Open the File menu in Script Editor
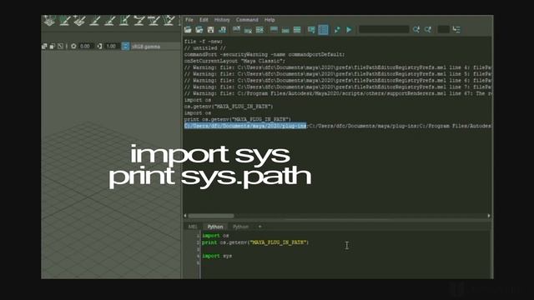This screenshot has width=534, height=300. click(189, 20)
